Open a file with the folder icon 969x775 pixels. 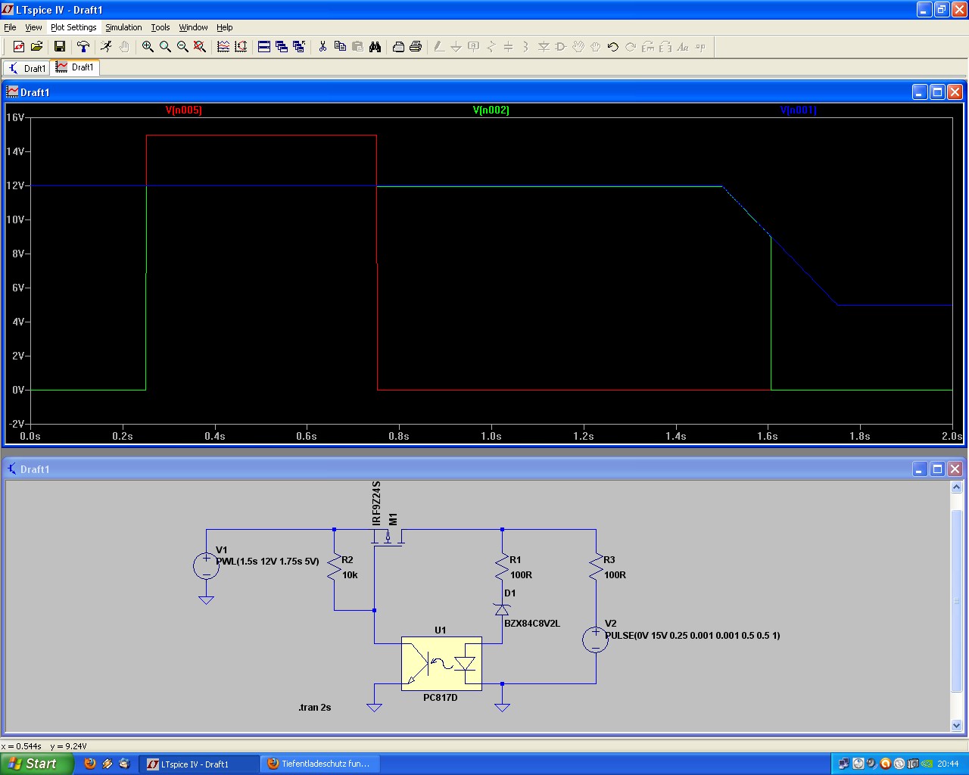coord(36,47)
